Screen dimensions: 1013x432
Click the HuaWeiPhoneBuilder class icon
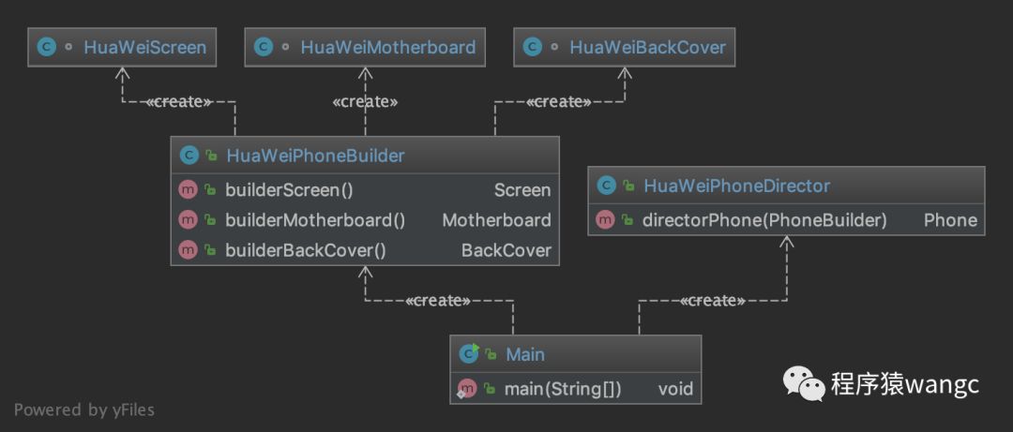click(x=188, y=156)
